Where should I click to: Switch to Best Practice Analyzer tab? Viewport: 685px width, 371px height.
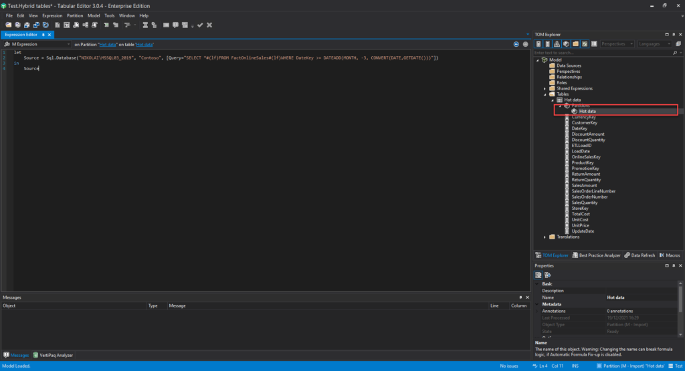[x=596, y=255]
